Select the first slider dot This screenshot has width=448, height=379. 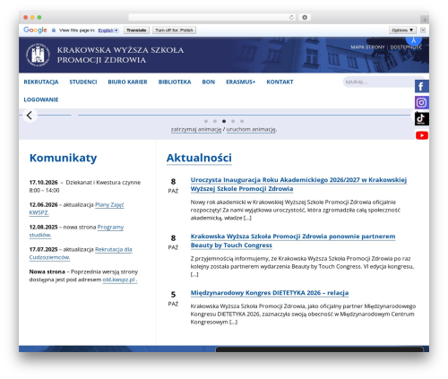pos(206,121)
